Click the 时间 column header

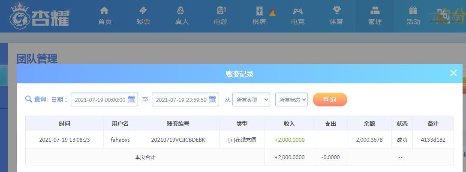(64, 124)
